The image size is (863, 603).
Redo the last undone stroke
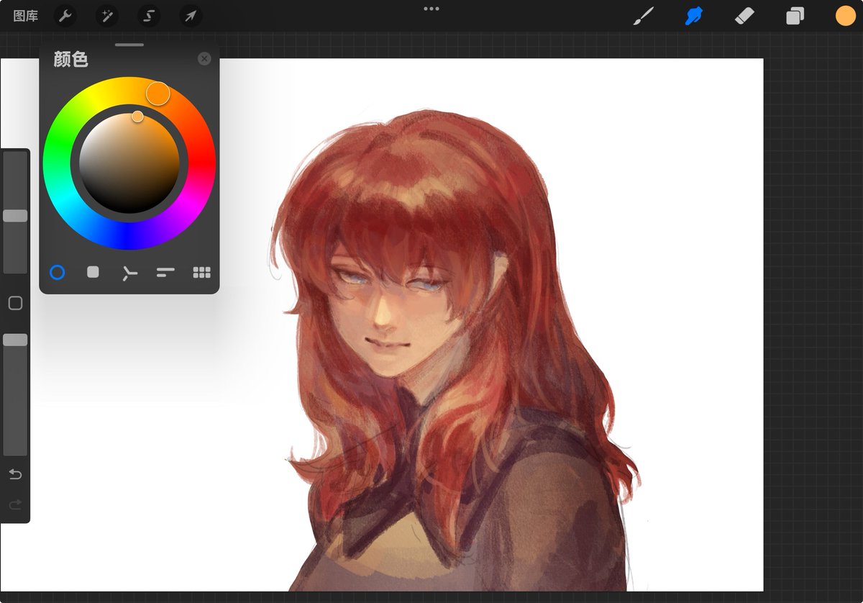click(x=15, y=504)
